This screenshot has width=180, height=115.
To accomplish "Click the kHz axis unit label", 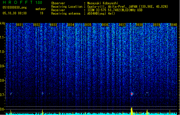I will (x=3, y=23).
